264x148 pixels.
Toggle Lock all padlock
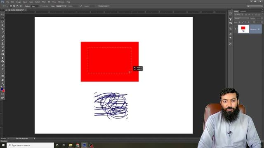point(248,22)
